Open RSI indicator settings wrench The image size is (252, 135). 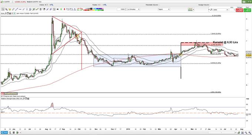tap(24, 99)
